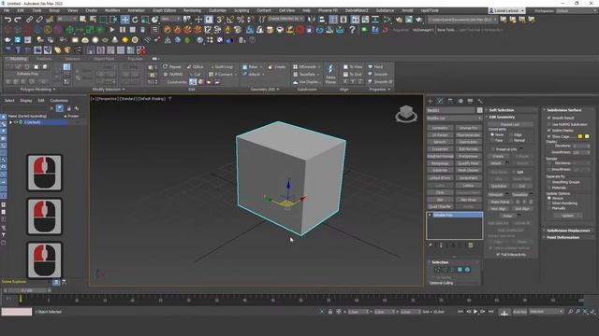Toggle Full Interactivity checkbox
599x336 pixels.
coord(498,255)
